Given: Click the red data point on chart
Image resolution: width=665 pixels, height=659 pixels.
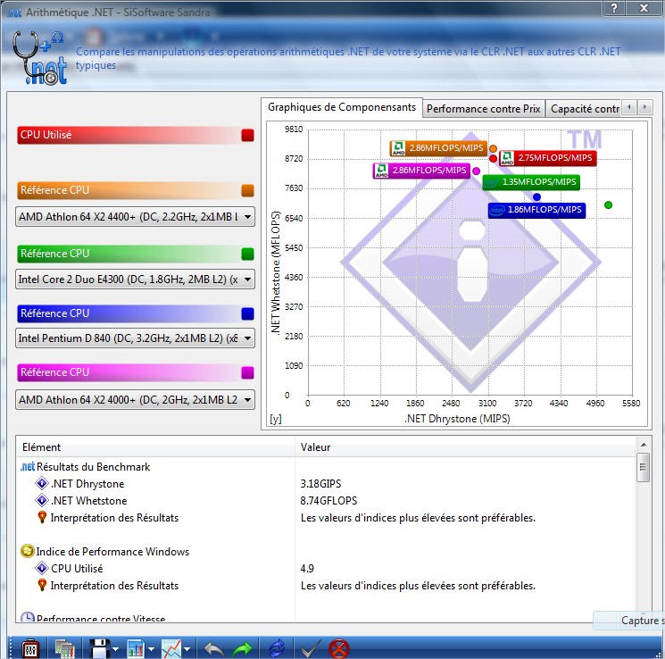Looking at the screenshot, I should point(493,158).
